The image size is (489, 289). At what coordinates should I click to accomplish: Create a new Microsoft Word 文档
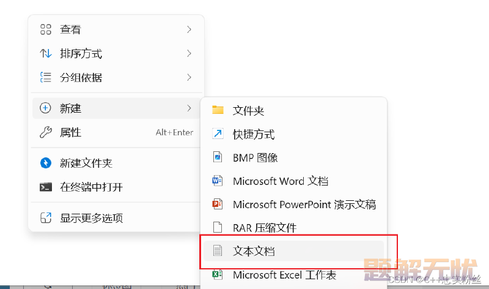point(294,181)
